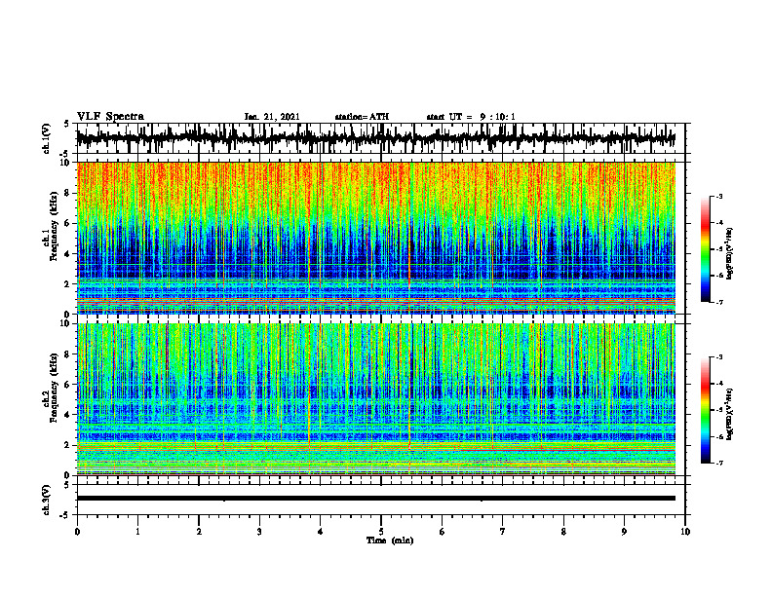772x596 pixels.
Task: Click time axis tick label "3"
Action: pos(259,532)
